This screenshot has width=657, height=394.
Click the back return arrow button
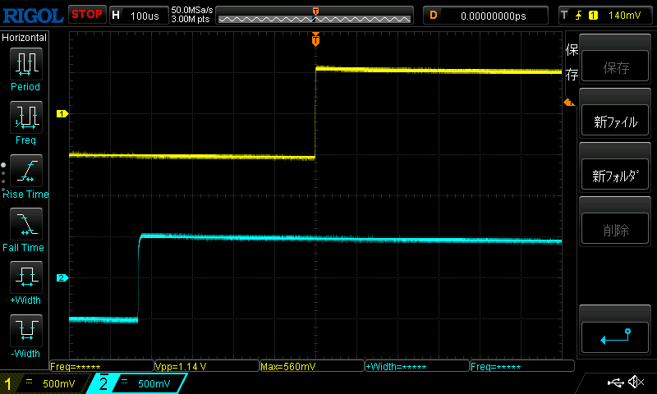pos(615,337)
